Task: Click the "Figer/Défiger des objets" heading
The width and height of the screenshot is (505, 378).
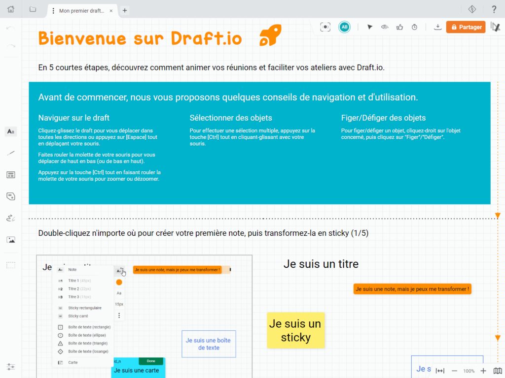Action: tap(383, 118)
